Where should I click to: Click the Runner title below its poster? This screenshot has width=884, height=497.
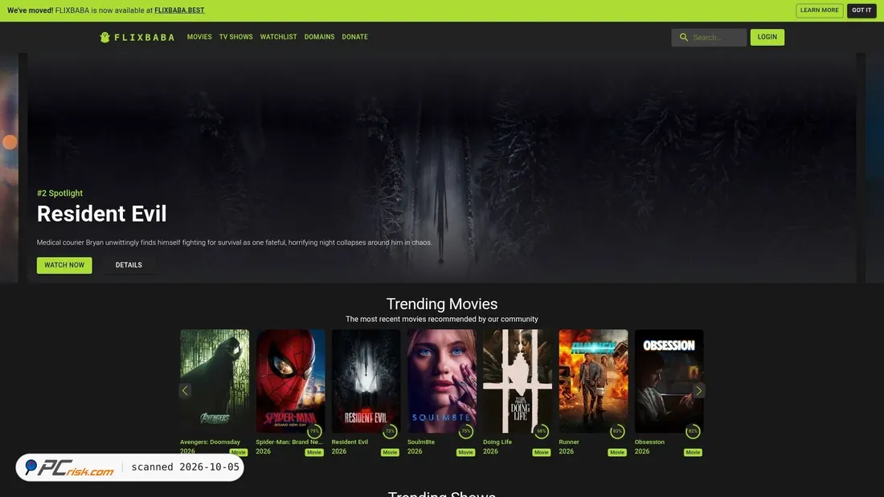pyautogui.click(x=569, y=442)
